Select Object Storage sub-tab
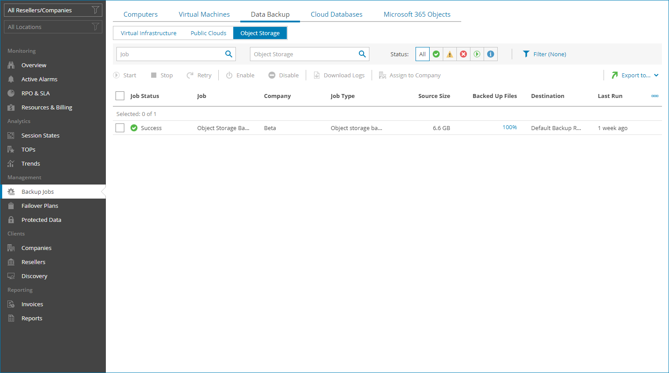The height and width of the screenshot is (373, 669). click(x=260, y=33)
